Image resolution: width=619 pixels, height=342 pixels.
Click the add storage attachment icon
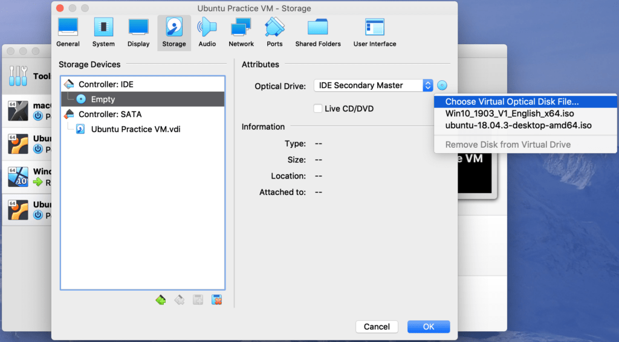[198, 300]
